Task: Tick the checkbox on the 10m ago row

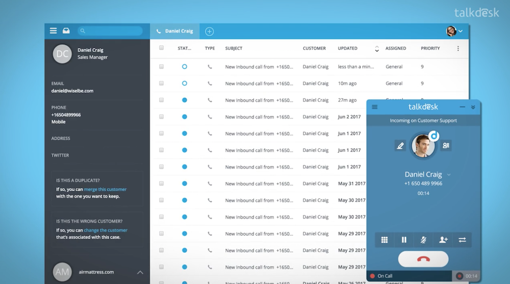Action: (x=162, y=84)
